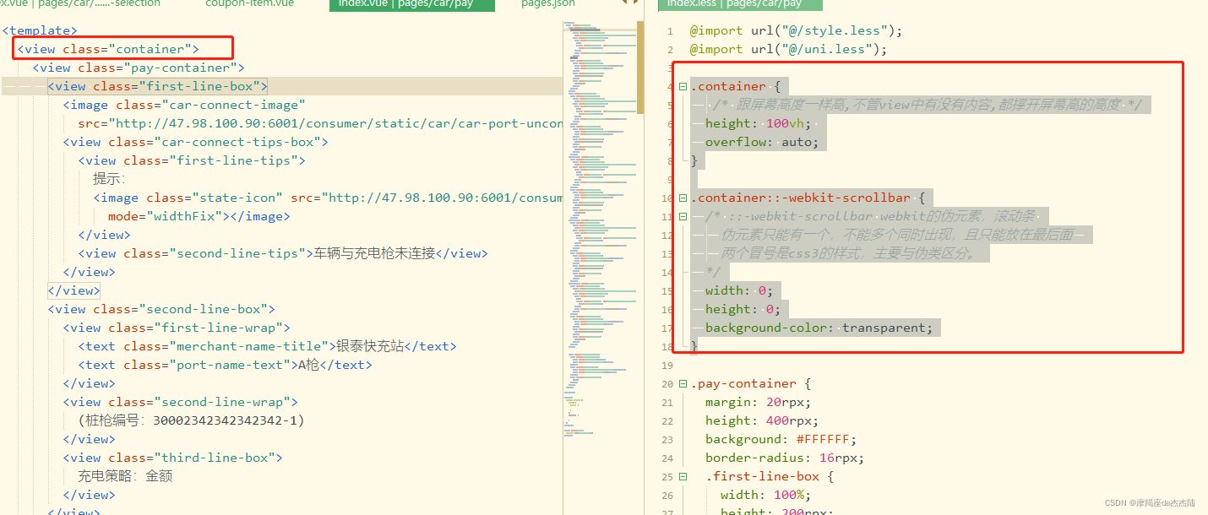Click the view class="second-line-box" line
The height and width of the screenshot is (515, 1208).
(161, 309)
